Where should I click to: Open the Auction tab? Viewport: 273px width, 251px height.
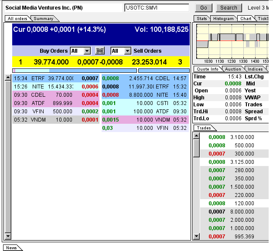tap(233, 69)
